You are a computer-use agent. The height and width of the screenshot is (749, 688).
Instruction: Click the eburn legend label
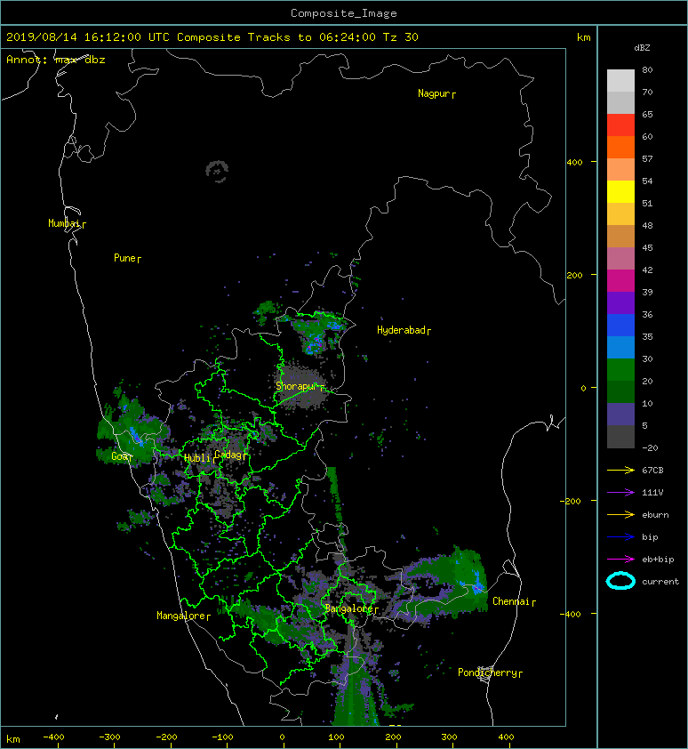(655, 515)
